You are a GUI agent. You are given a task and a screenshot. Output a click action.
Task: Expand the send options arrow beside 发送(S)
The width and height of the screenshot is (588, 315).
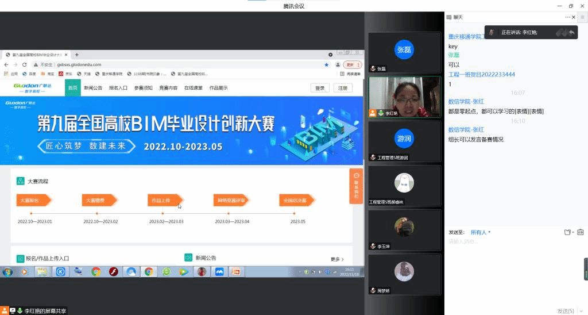(x=582, y=310)
